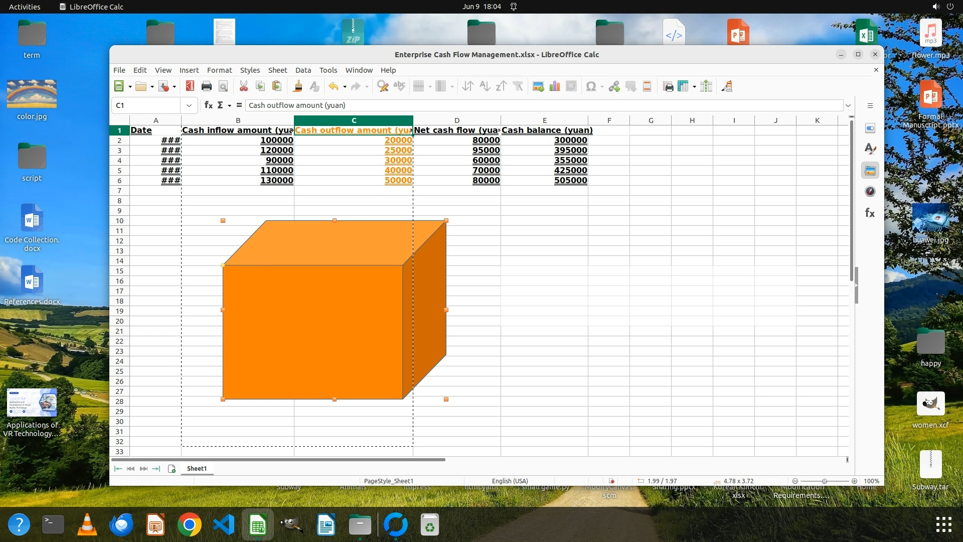Toggle Freeze Rows and Columns icon
963x542 pixels.
(x=683, y=86)
